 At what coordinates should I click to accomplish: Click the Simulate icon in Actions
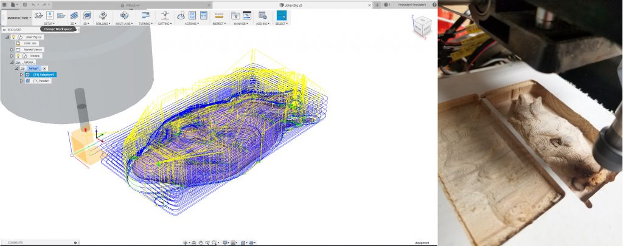coord(181,15)
